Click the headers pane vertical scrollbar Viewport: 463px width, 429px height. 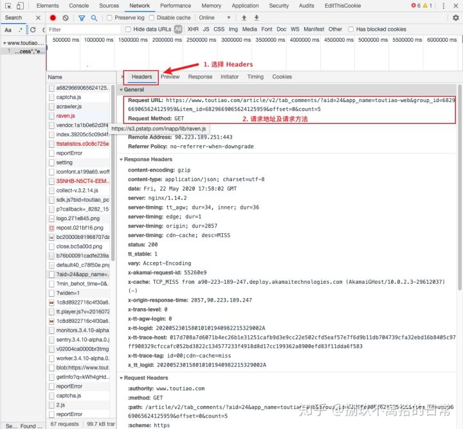[x=459, y=186]
